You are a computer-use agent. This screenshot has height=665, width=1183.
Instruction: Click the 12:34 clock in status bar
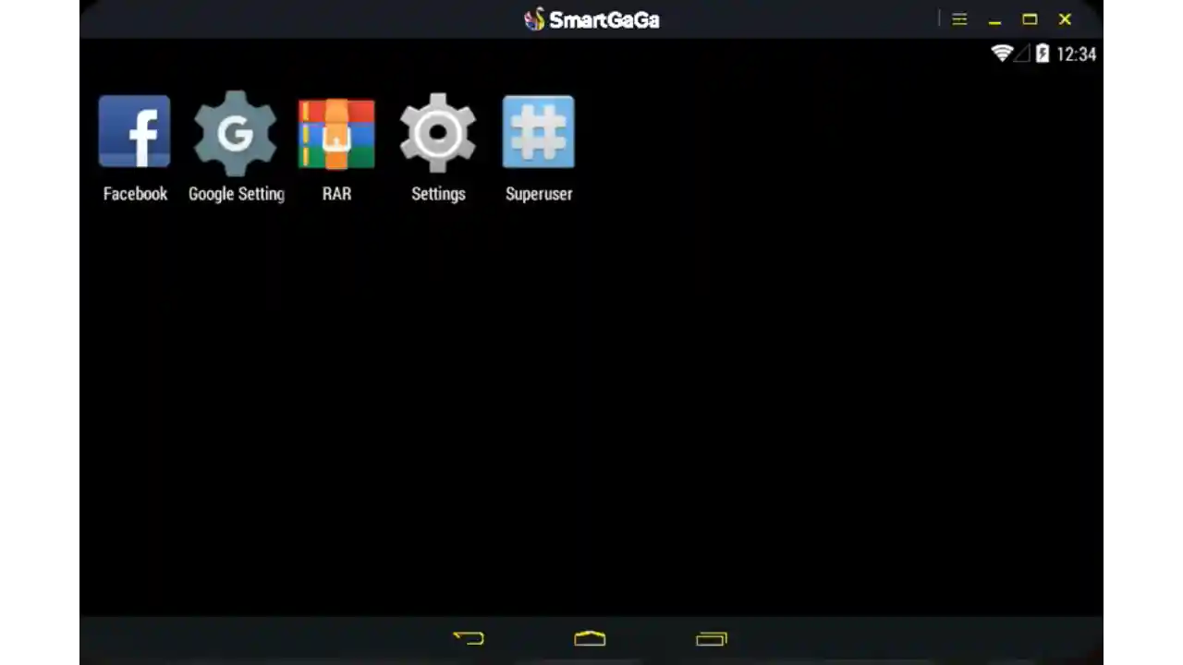click(1076, 54)
